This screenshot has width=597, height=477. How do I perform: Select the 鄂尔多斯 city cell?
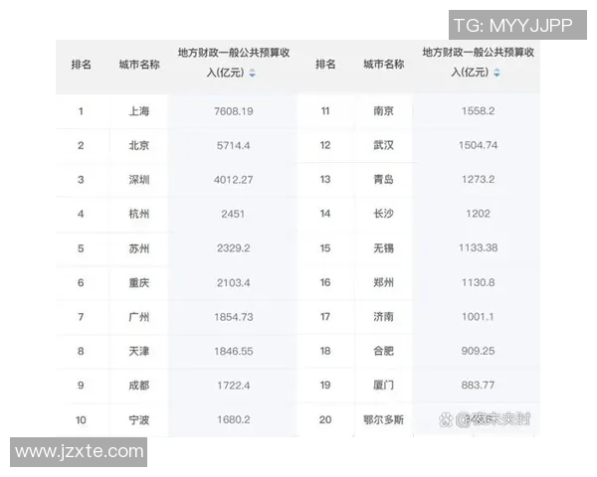click(x=383, y=420)
